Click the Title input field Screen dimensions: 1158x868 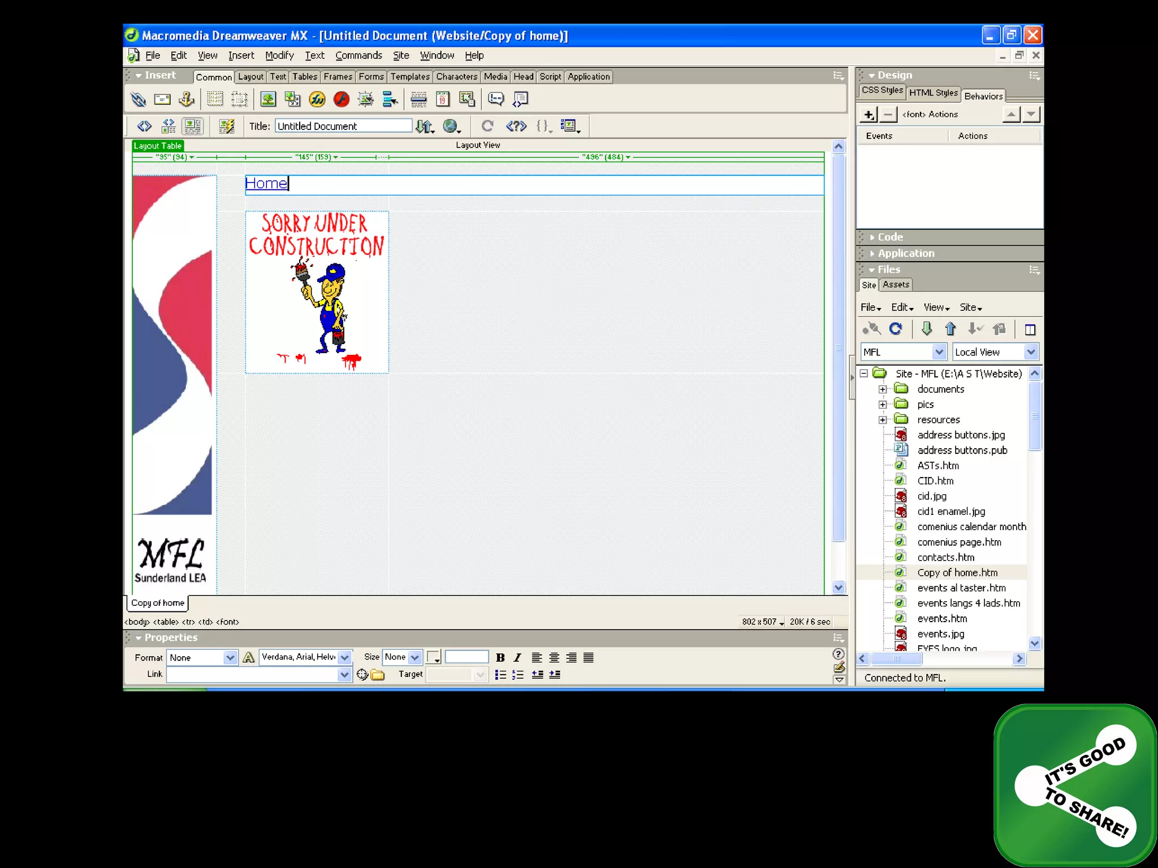pos(343,126)
